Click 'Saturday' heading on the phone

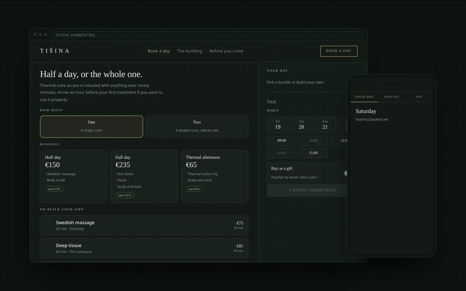366,111
